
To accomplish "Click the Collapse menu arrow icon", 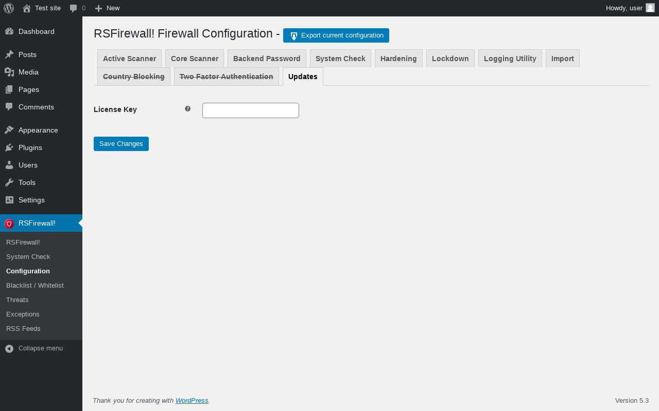I will point(9,348).
